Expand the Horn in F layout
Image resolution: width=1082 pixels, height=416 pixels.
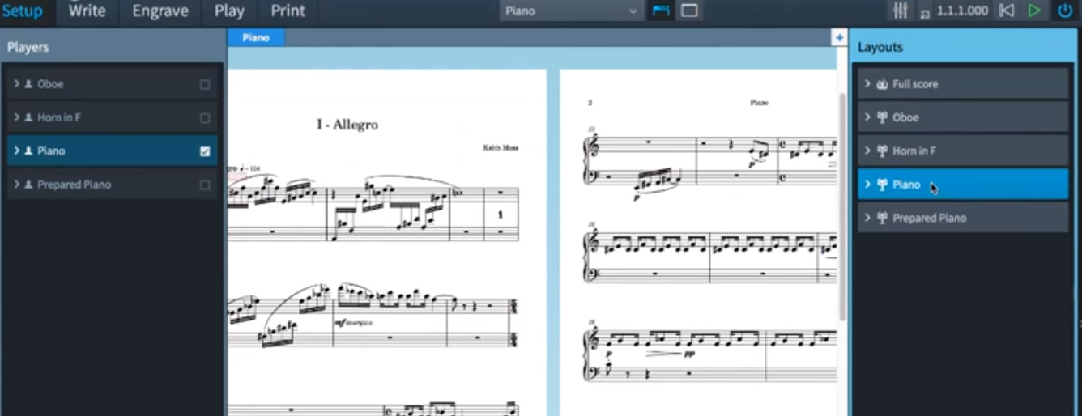(x=867, y=151)
